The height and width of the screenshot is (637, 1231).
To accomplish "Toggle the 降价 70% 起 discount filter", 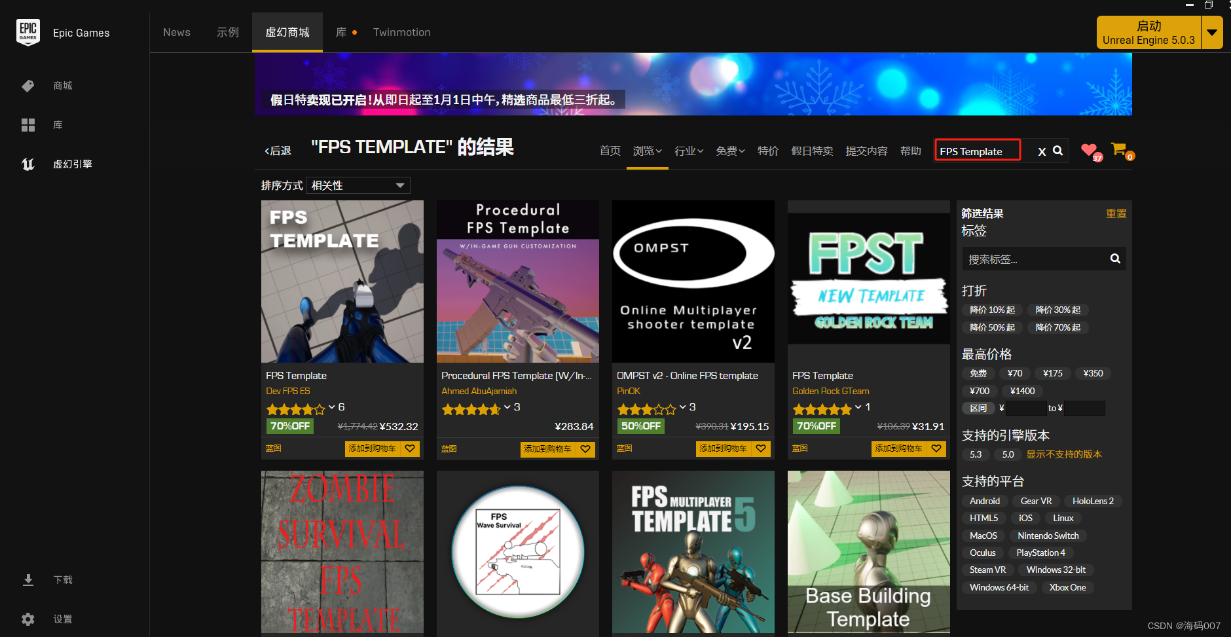I will pyautogui.click(x=1057, y=327).
